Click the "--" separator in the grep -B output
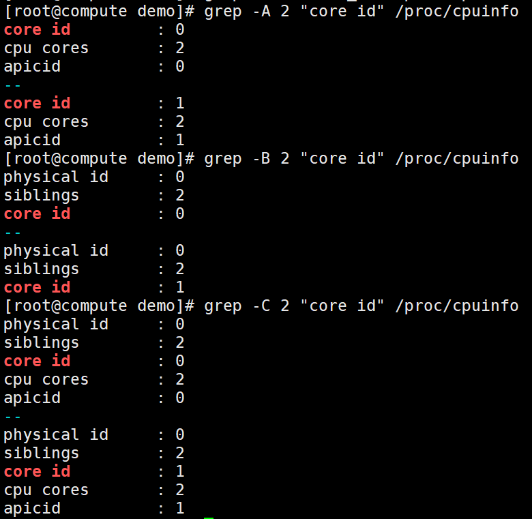Image resolution: width=532 pixels, height=519 pixels. tap(13, 233)
